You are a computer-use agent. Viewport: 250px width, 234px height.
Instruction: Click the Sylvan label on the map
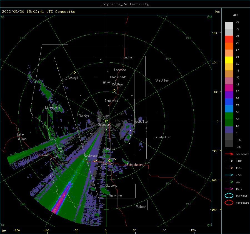click(106, 82)
